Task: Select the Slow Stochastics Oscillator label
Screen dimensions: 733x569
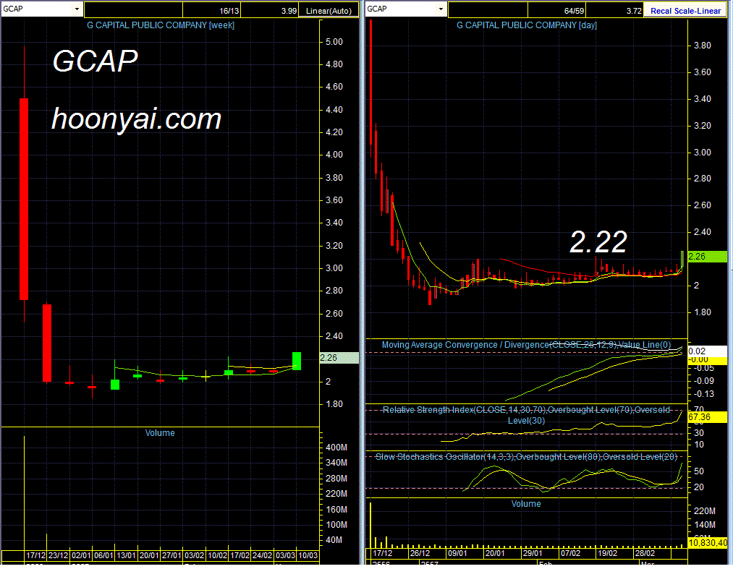Action: pos(526,456)
